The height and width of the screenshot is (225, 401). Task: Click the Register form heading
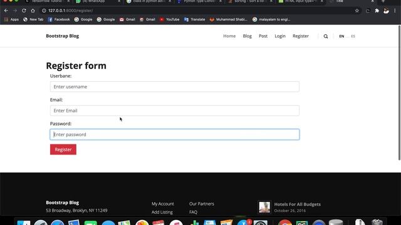point(76,66)
